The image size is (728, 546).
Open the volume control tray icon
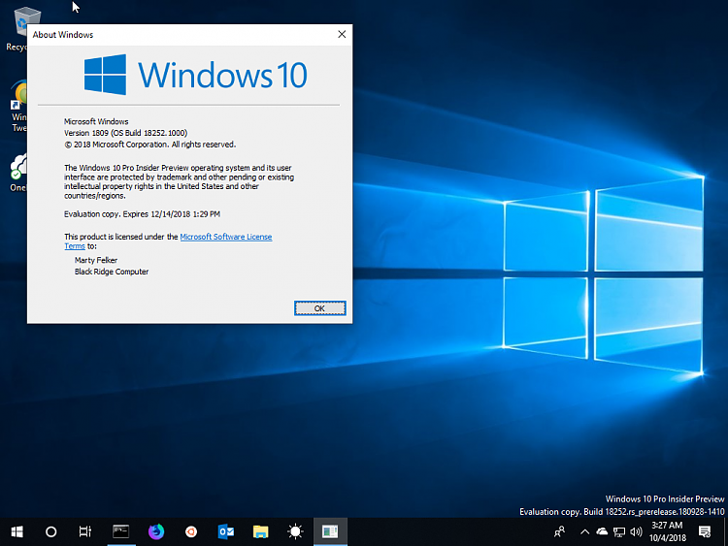(636, 532)
